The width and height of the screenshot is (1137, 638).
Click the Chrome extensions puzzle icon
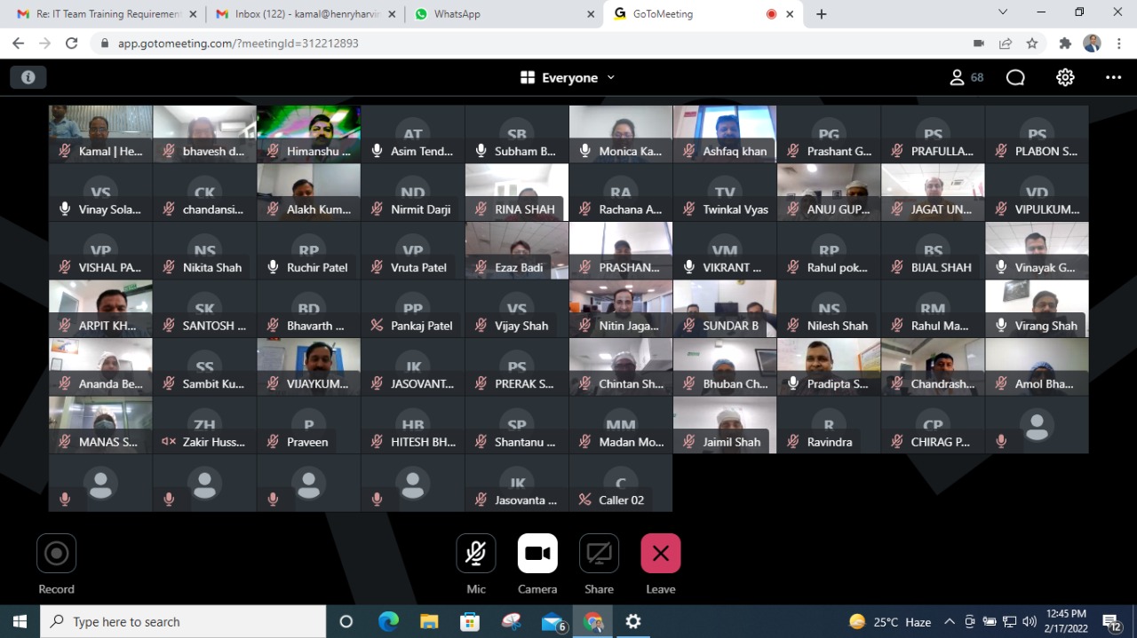pos(1065,43)
